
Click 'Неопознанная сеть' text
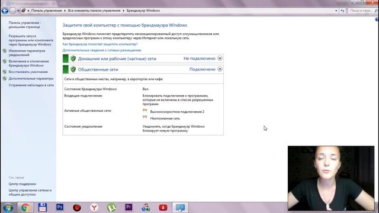coord(165,118)
